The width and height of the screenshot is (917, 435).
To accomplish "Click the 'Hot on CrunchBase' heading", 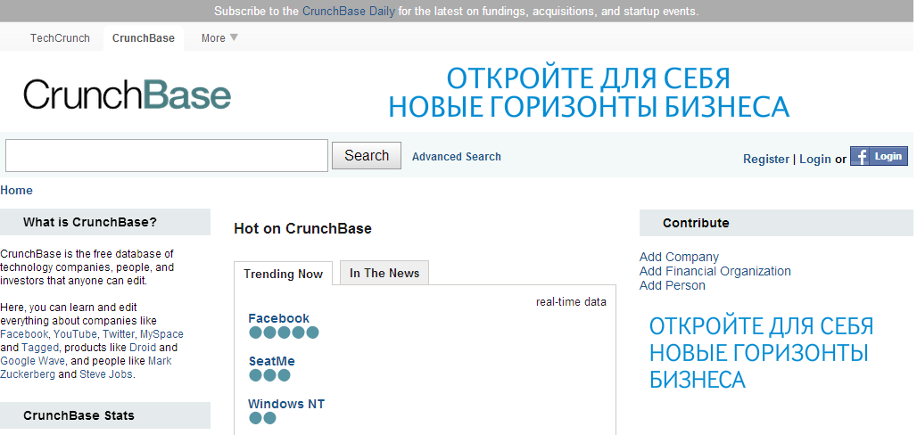I will pos(302,228).
